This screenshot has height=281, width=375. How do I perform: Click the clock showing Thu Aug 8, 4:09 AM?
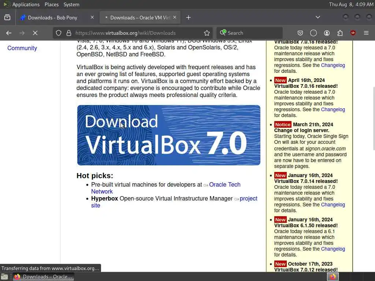click(351, 4)
